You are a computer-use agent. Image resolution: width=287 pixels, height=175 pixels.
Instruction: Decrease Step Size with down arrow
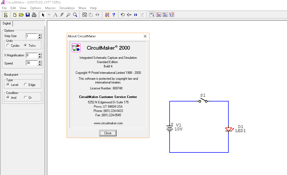pyautogui.click(x=40, y=37)
